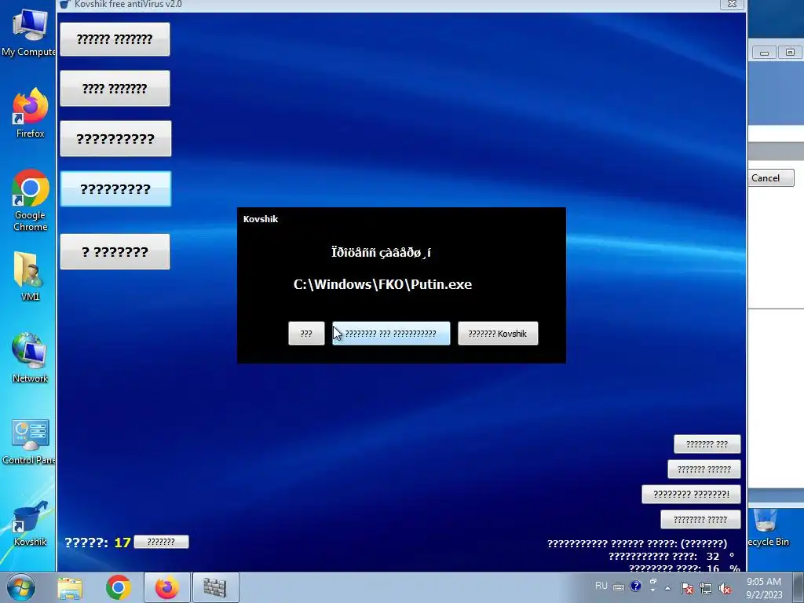The width and height of the screenshot is (804, 603).
Task: Click the Windows Start orb
Action: (x=20, y=587)
